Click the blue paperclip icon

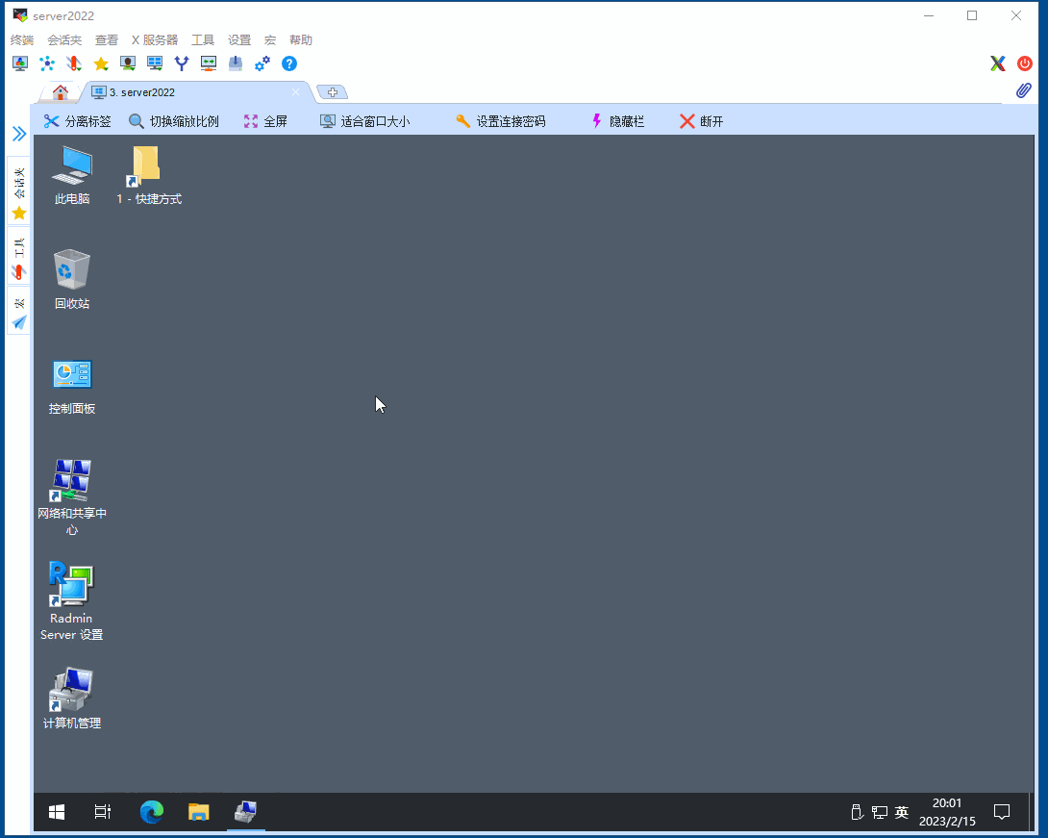pyautogui.click(x=1023, y=90)
